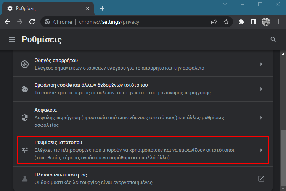Close the Ρυθμίσεις tab
The height and width of the screenshot is (191, 286).
(x=88, y=8)
